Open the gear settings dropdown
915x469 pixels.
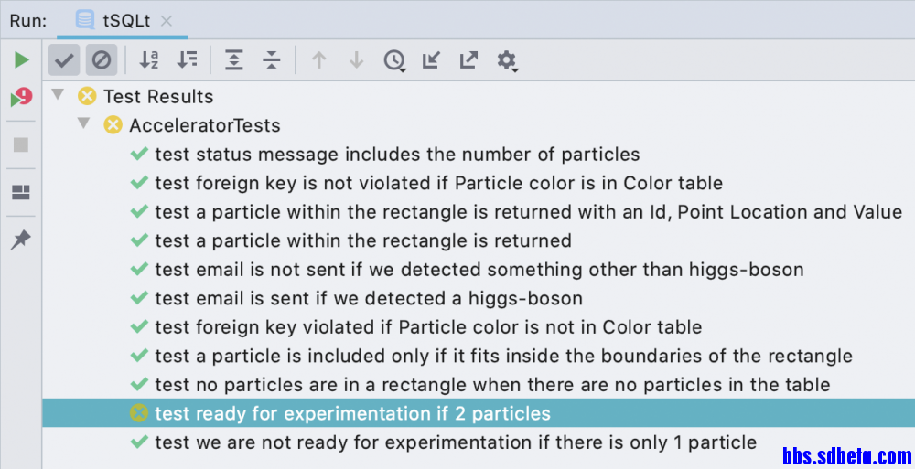point(507,60)
